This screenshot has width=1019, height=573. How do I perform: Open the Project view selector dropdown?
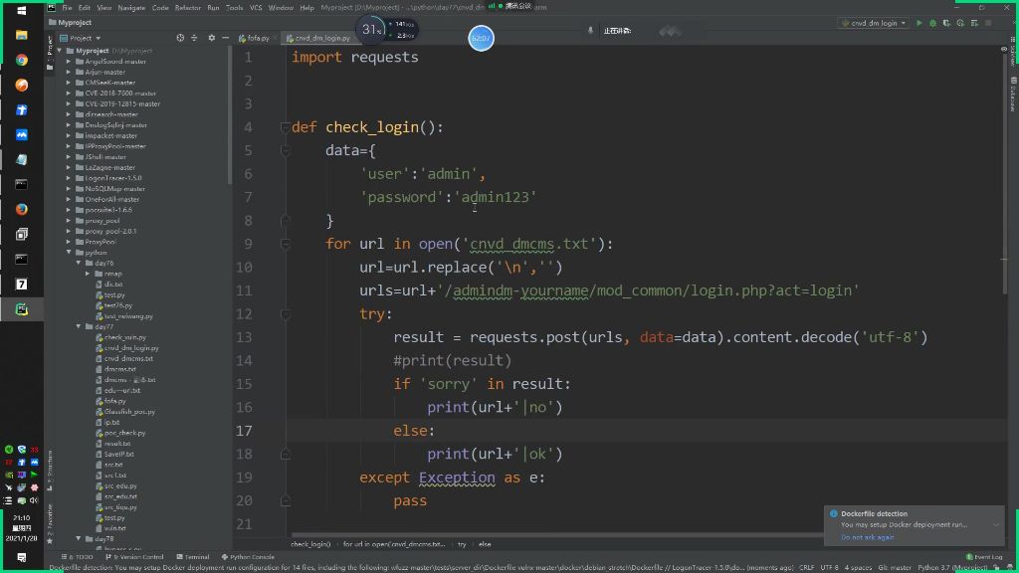click(81, 38)
